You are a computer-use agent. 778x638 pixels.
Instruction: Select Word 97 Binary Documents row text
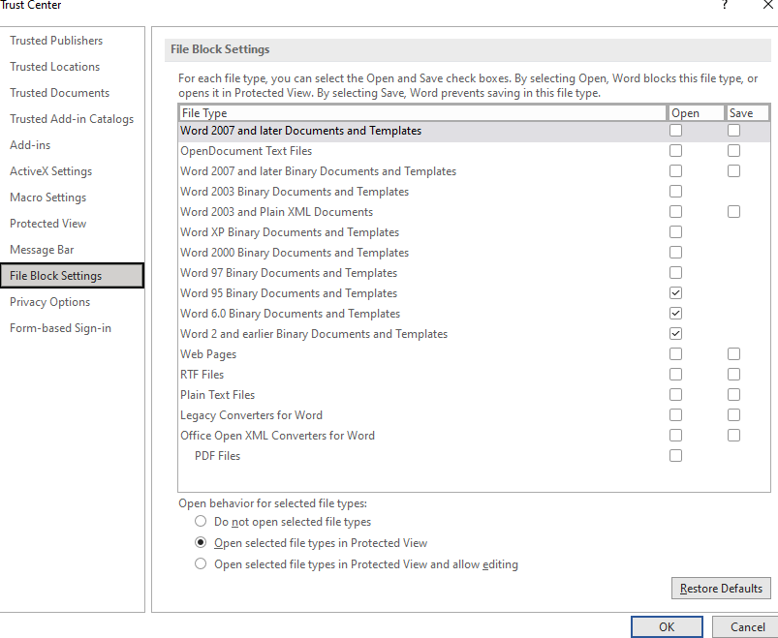pyautogui.click(x=289, y=273)
